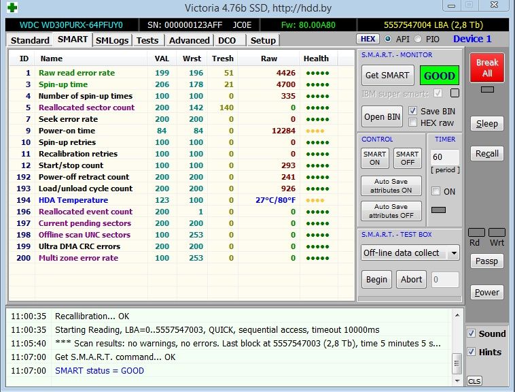Select the Reallocated sector count row
The image size is (515, 392).
[181, 108]
